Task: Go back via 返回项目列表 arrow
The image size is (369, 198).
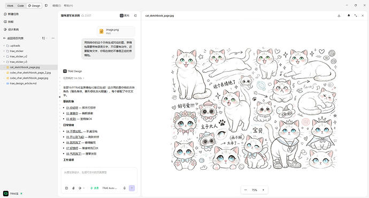Action: tap(4, 38)
